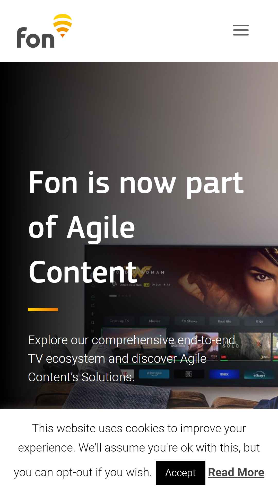Click the 'Fon is now part of Agile Content' heading
278x494 pixels.
(136, 227)
